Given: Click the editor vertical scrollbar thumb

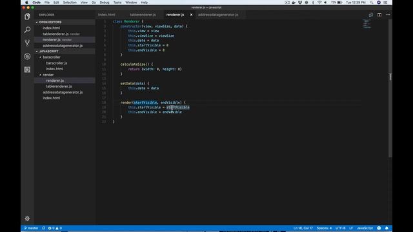Looking at the screenshot, I should (390, 88).
